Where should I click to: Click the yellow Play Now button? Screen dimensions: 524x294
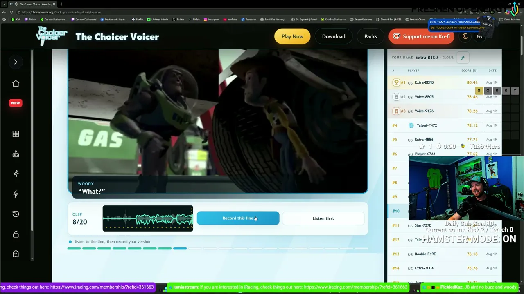[x=292, y=36]
